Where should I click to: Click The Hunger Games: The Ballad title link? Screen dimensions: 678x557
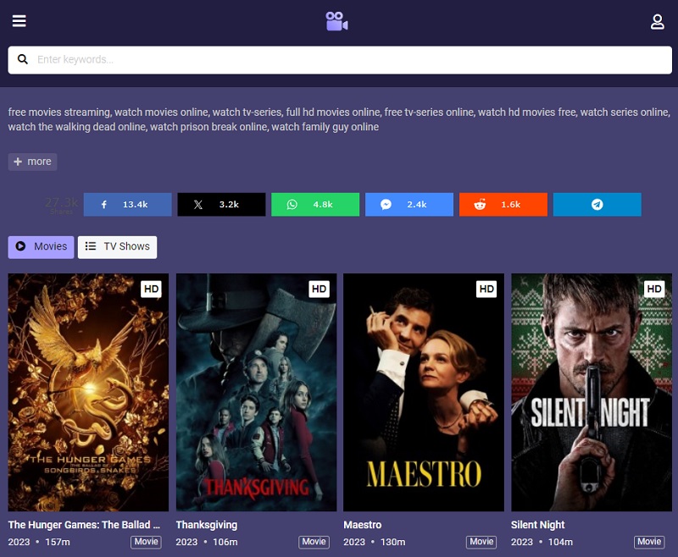84,525
